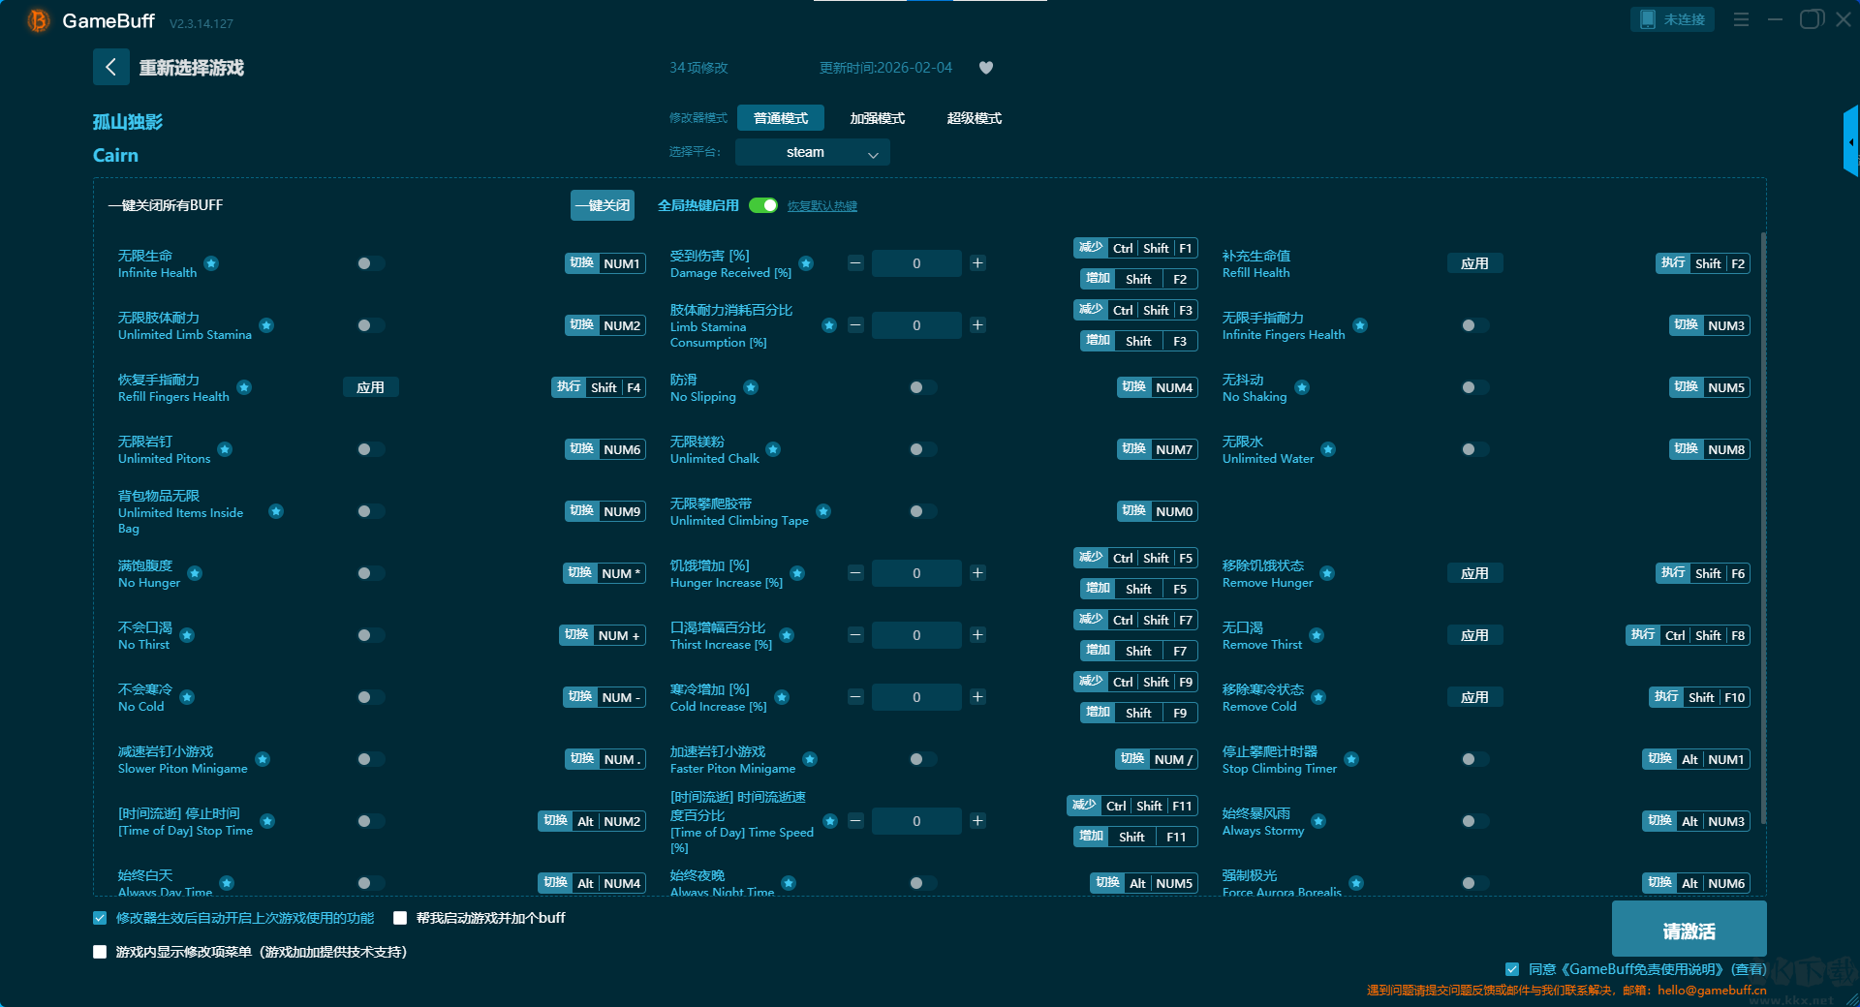Click the star icon beside No Shaking
This screenshot has height=1007, width=1860.
1302,387
